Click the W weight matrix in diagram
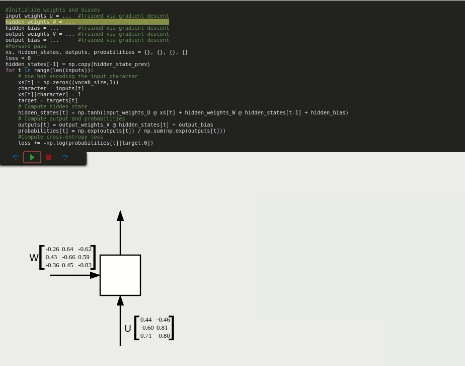This screenshot has width=465, height=366. pos(68,257)
